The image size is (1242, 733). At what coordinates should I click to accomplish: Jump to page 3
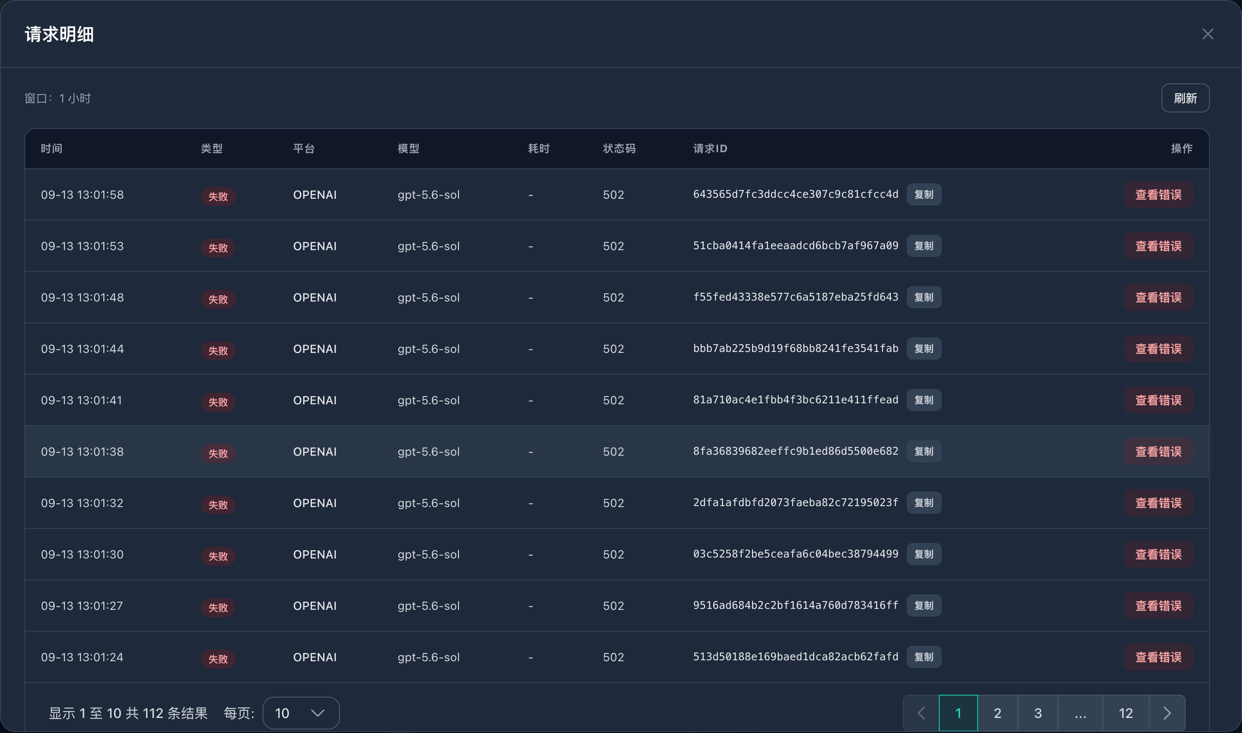1038,713
